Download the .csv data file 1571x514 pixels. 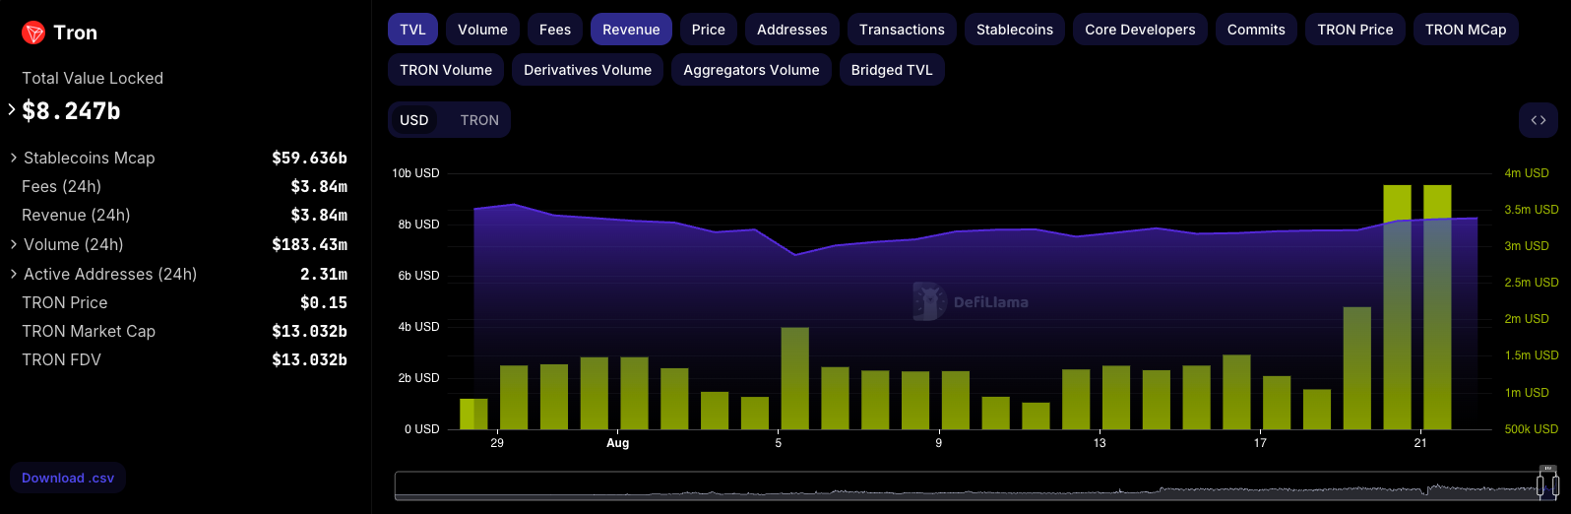point(68,479)
